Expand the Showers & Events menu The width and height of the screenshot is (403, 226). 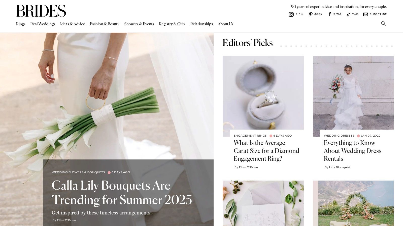click(139, 24)
